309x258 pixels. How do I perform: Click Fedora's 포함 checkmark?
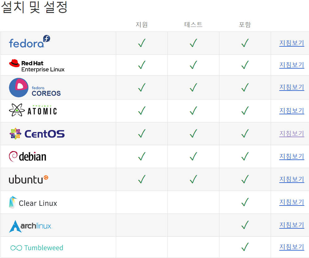point(245,43)
